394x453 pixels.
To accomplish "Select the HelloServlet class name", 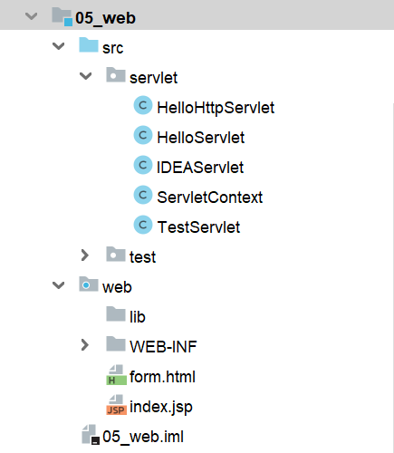I will (201, 138).
